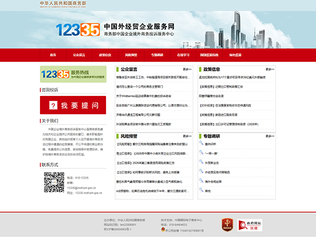Viewport: 316px width, 237px height.
Task: Open 2026年第二季度信用保险政策汇总 item
Action: [145, 163]
